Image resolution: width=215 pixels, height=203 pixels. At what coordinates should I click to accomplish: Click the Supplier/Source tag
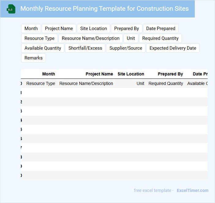(x=126, y=48)
